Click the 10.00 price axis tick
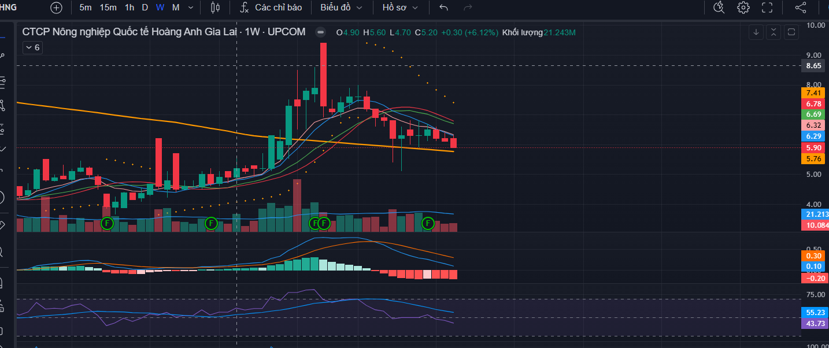The image size is (829, 348). (815, 25)
